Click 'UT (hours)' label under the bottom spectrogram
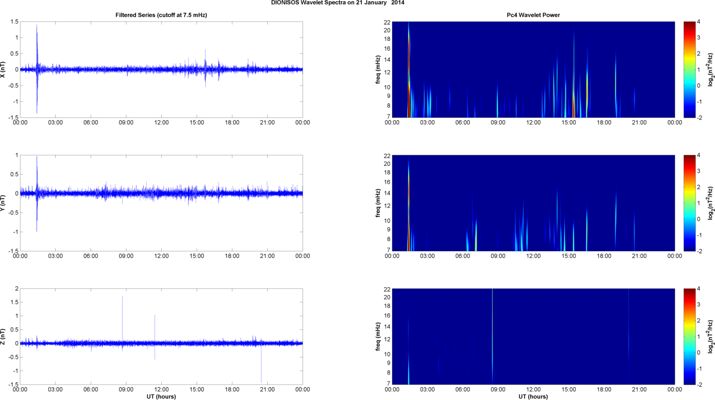This screenshot has width=715, height=400. tap(533, 397)
